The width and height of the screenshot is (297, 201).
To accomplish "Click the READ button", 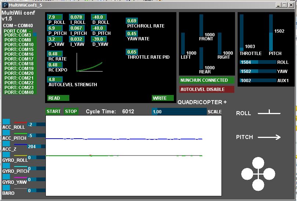I will 58,98.
